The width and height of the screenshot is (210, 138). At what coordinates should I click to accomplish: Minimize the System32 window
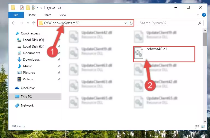pyautogui.click(x=176, y=7)
